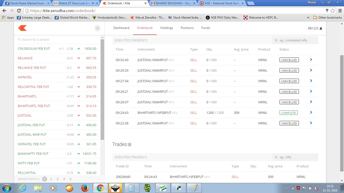
Task: Click the executed trades filter search box
Action: (x=295, y=157)
